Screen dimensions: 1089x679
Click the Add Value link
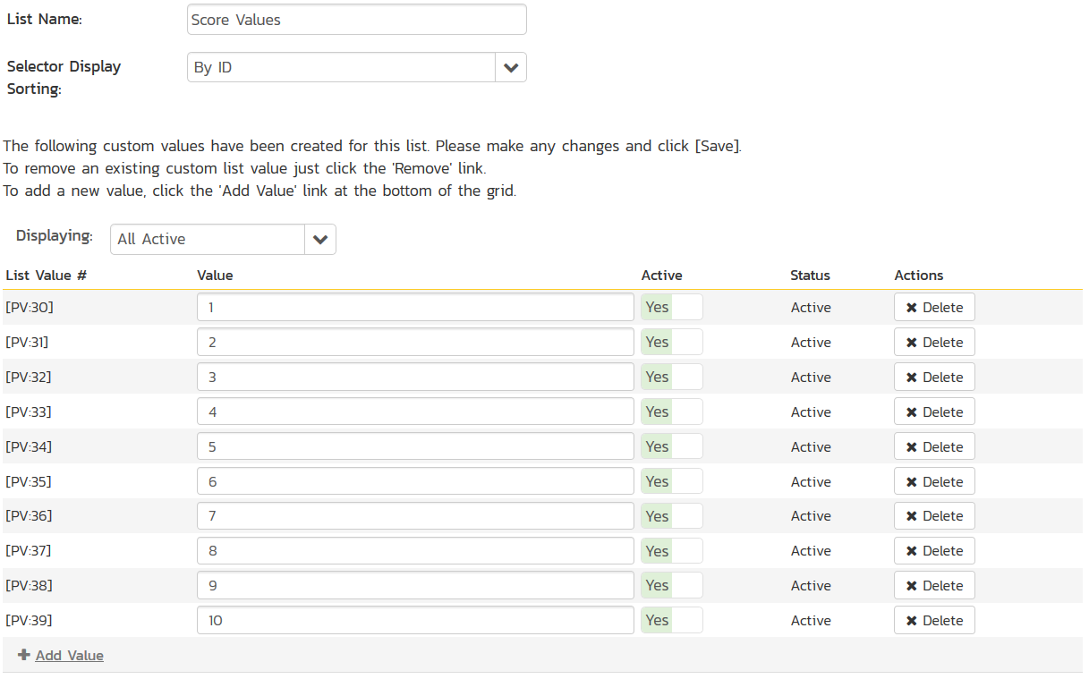pyautogui.click(x=69, y=655)
